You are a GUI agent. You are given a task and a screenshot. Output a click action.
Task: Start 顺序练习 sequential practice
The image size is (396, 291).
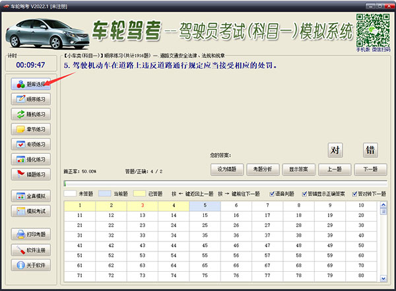(31, 99)
